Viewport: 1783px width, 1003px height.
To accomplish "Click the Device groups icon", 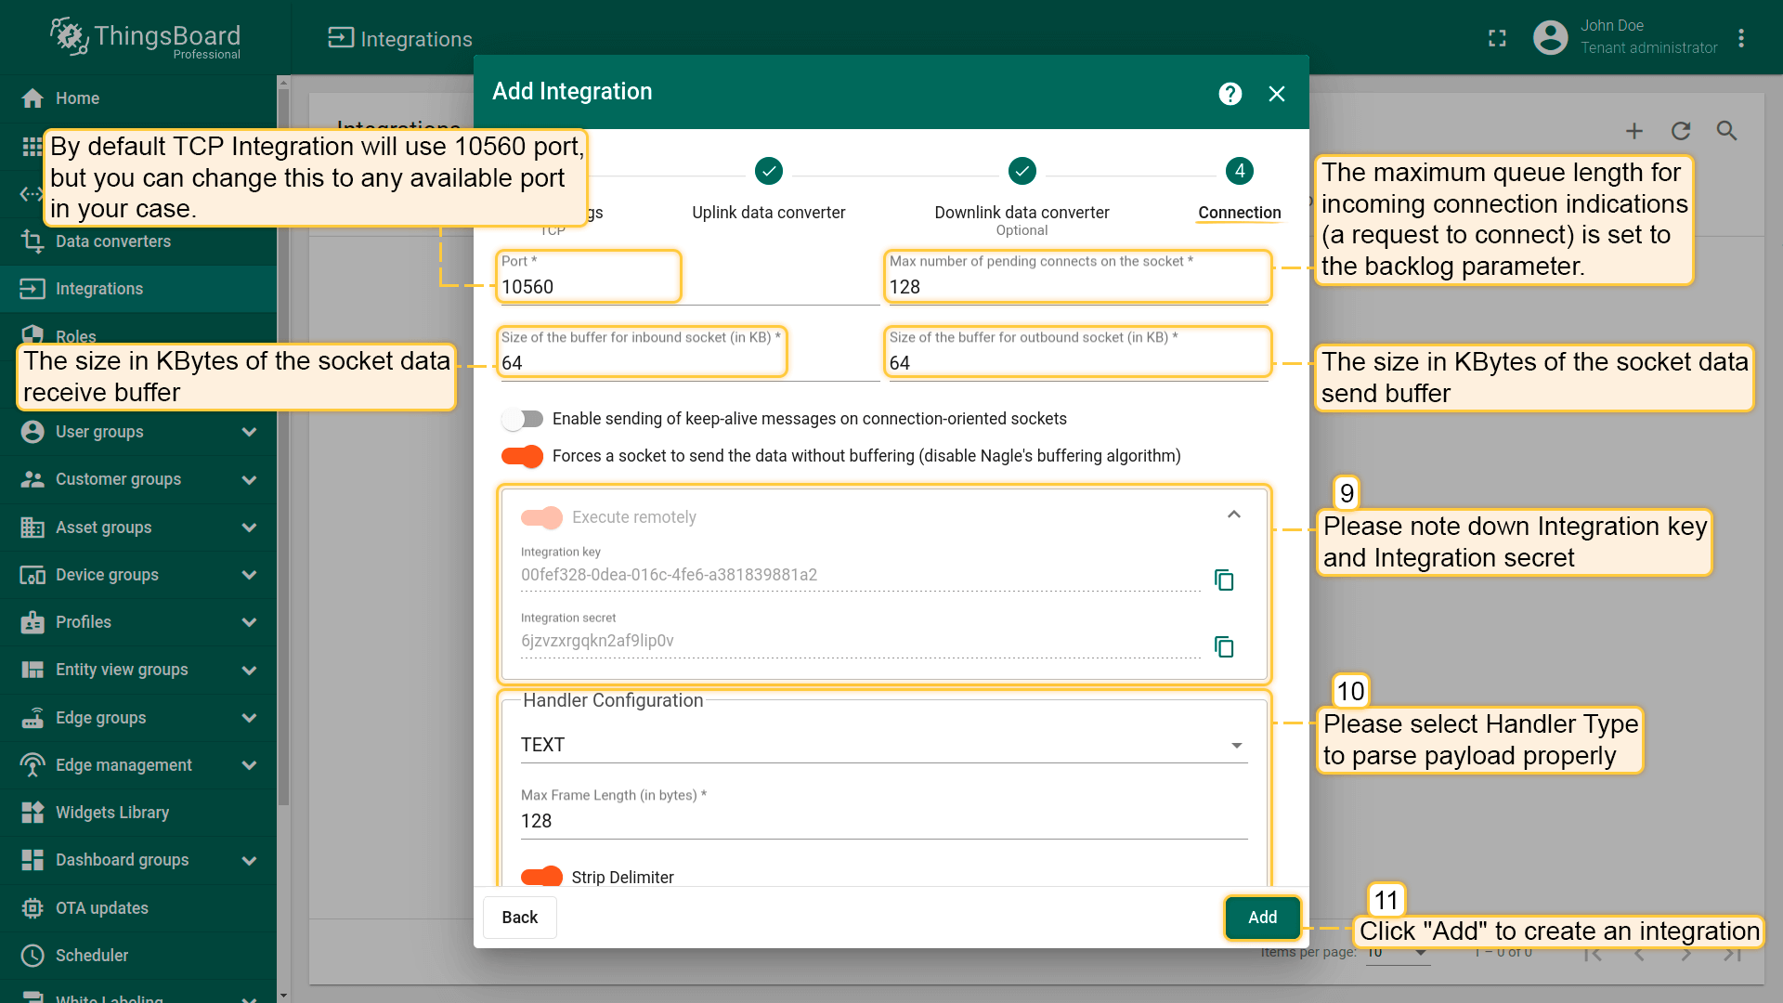I will [x=33, y=575].
